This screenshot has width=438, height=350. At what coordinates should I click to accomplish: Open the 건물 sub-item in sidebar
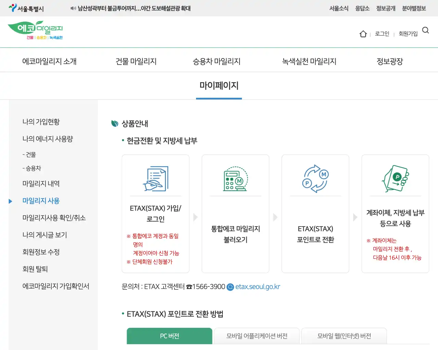[29, 154]
